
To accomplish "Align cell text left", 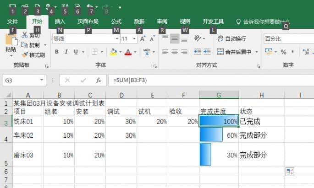I will 165,52.
